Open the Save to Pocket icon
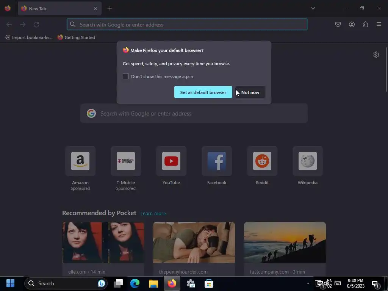The image size is (388, 291). pyautogui.click(x=338, y=24)
